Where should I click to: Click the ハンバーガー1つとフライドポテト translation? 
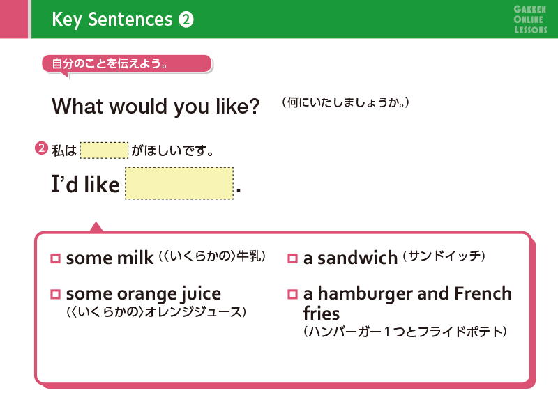tap(405, 332)
